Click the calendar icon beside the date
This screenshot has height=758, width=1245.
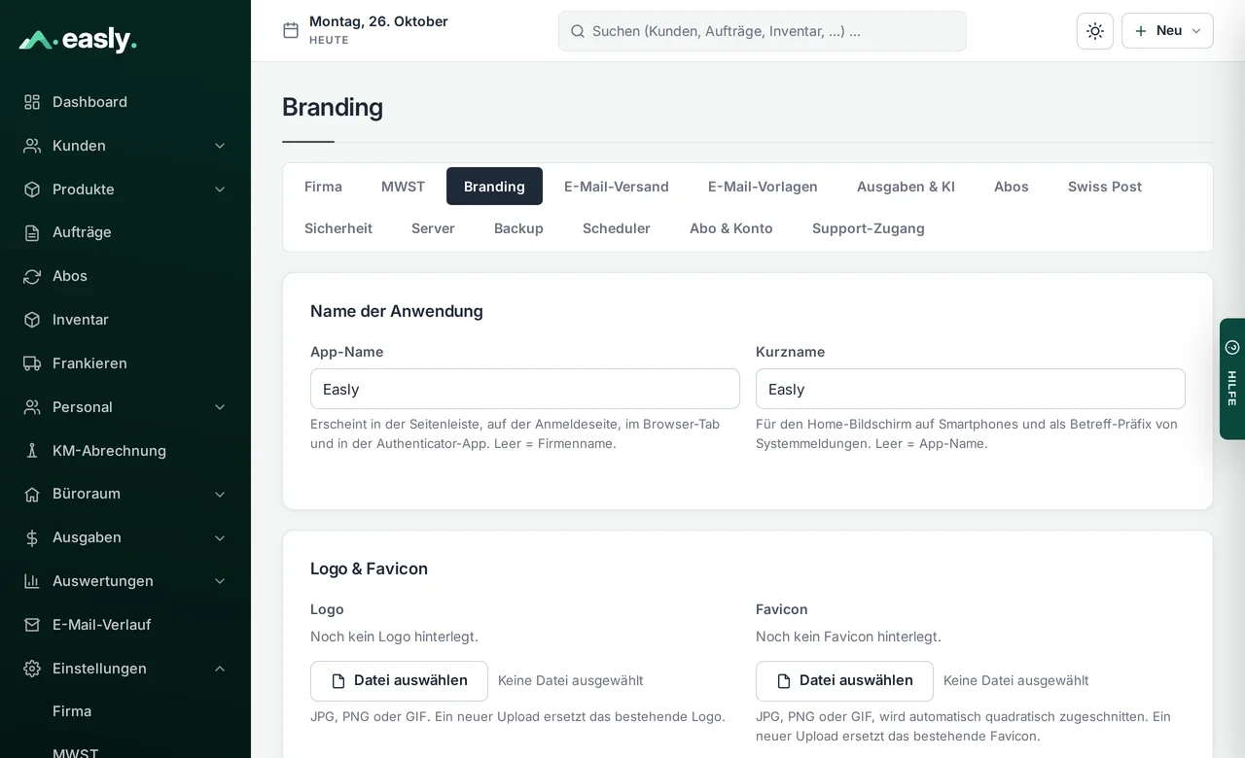coord(291,30)
